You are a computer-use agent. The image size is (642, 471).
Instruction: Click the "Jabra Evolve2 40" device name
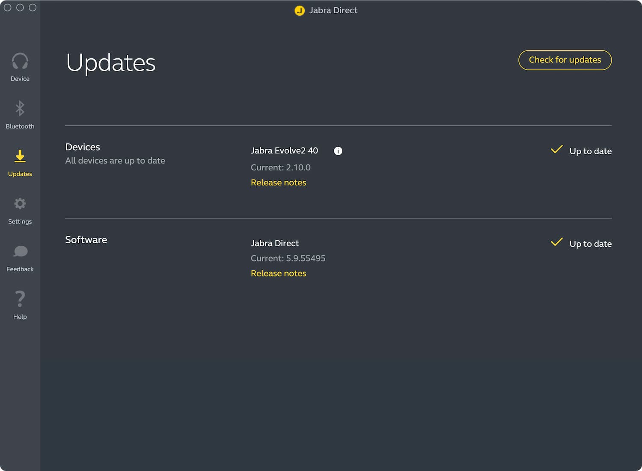pos(285,150)
